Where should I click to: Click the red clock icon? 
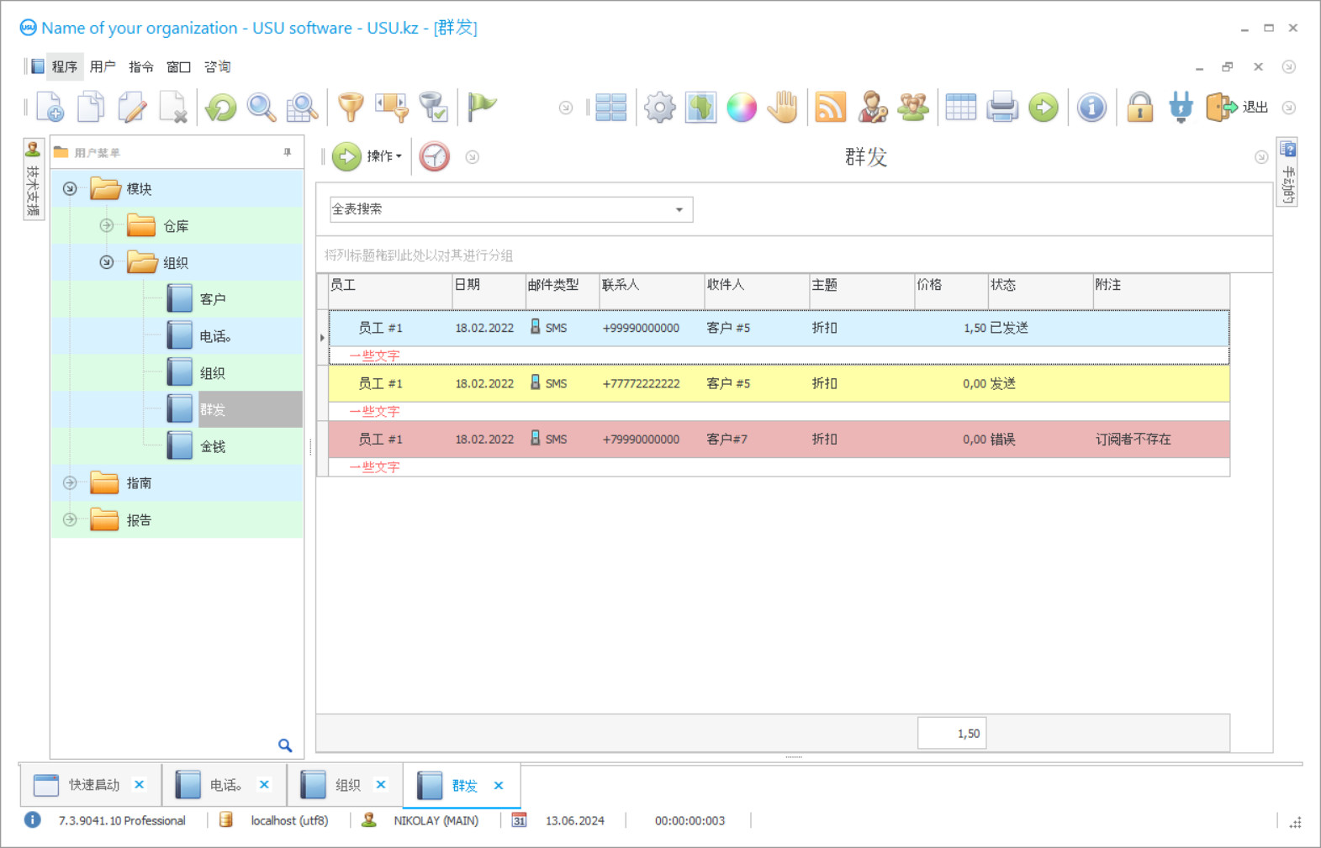(435, 157)
